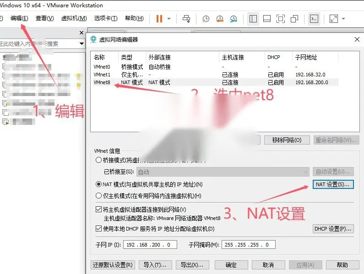This screenshot has width=364, height=274.
Task: Expand the dropdown arrow beside stretch icon
Action: click(x=343, y=19)
